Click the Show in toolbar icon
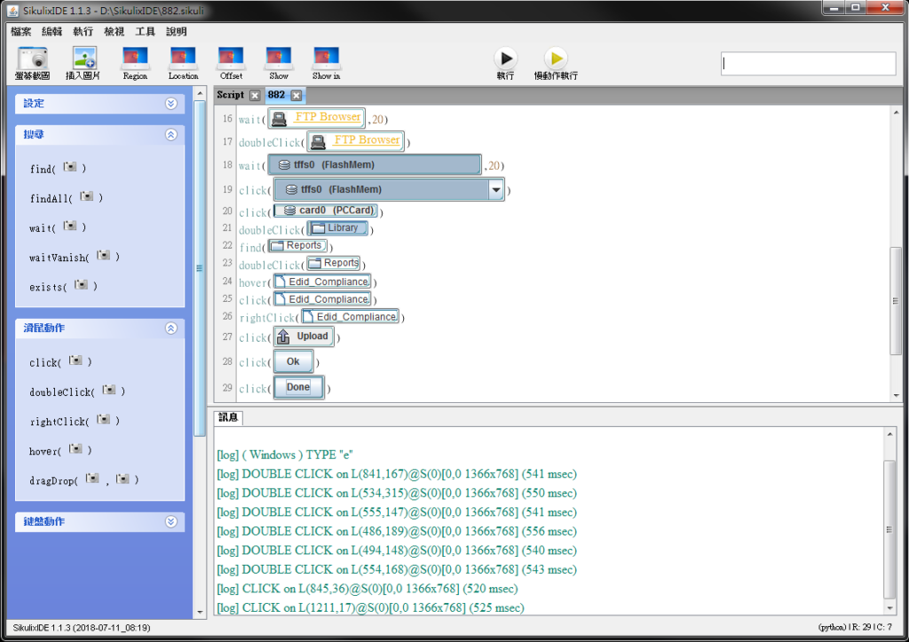The image size is (909, 642). [326, 59]
